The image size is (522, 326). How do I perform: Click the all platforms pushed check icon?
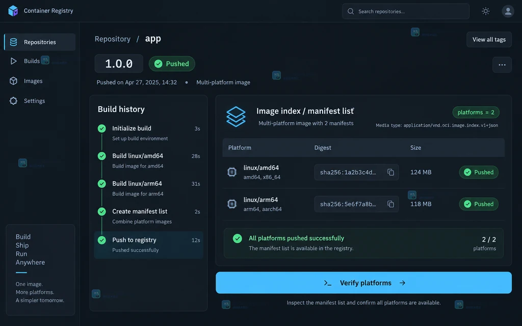point(238,238)
